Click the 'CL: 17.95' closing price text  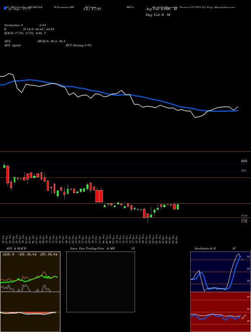coord(92,9)
